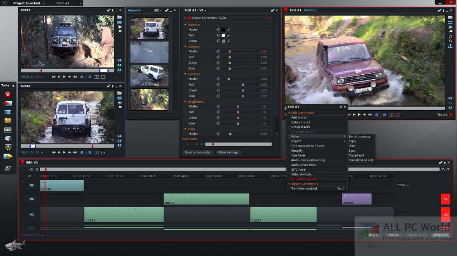Choose 'Bin of contents' in the Make submenu
The width and height of the screenshot is (457, 256).
point(359,137)
